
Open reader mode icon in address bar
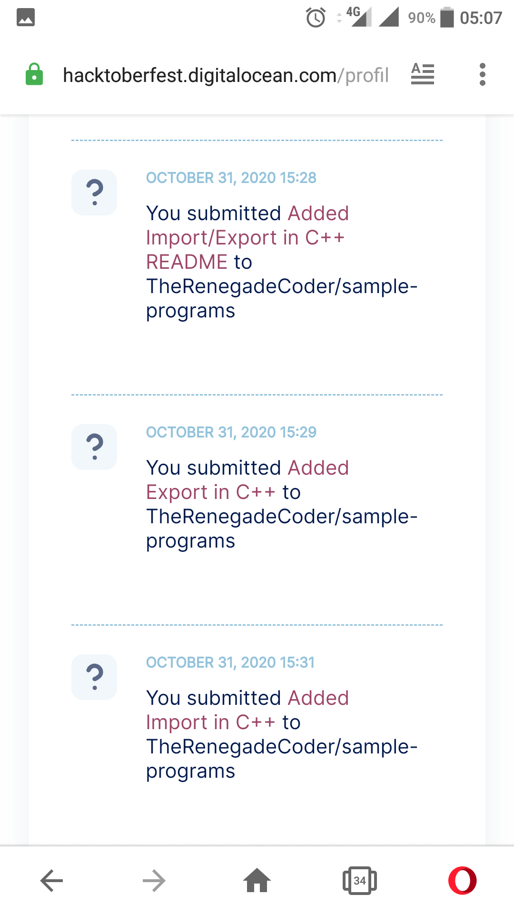click(x=423, y=74)
